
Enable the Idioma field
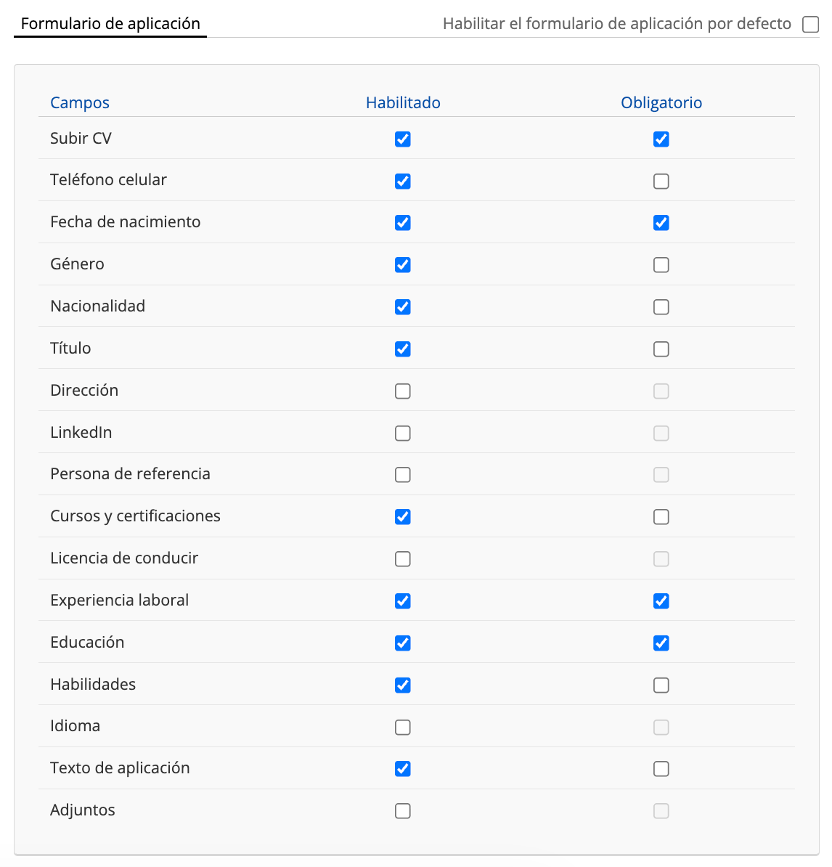[x=403, y=728]
